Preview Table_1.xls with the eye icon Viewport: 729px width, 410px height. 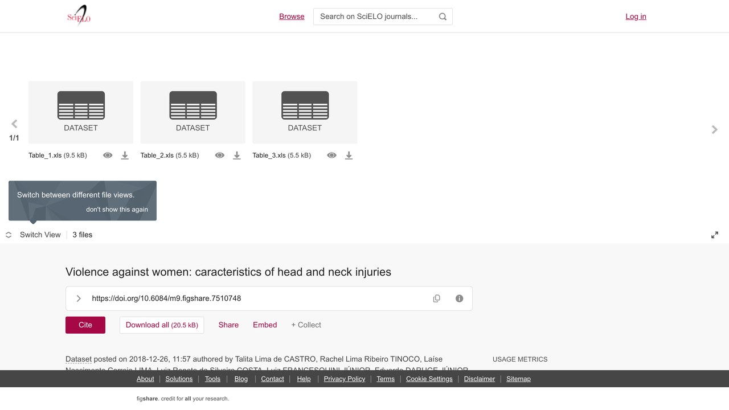pyautogui.click(x=108, y=155)
